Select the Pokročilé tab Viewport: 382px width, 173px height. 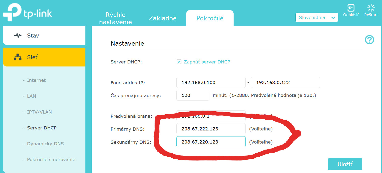[x=210, y=18]
